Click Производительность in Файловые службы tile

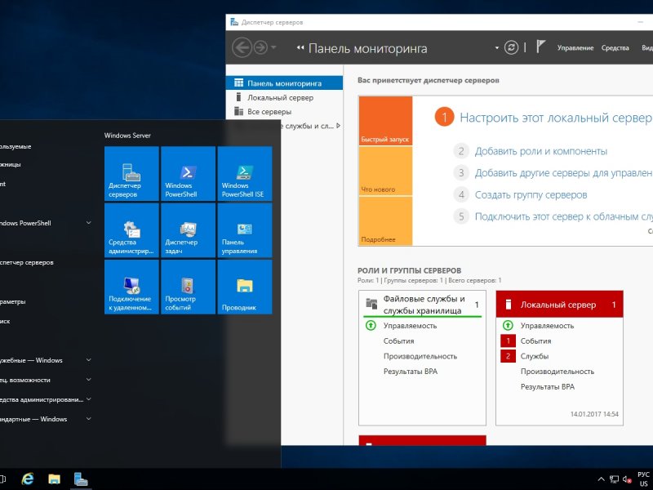pyautogui.click(x=420, y=356)
